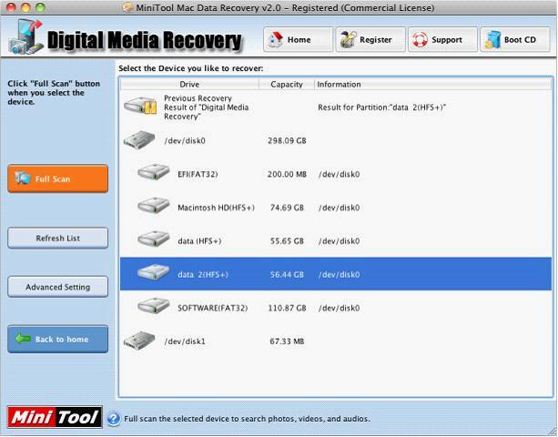Click the house icon on Home button
Screen dimensions: 558x437
(276, 39)
